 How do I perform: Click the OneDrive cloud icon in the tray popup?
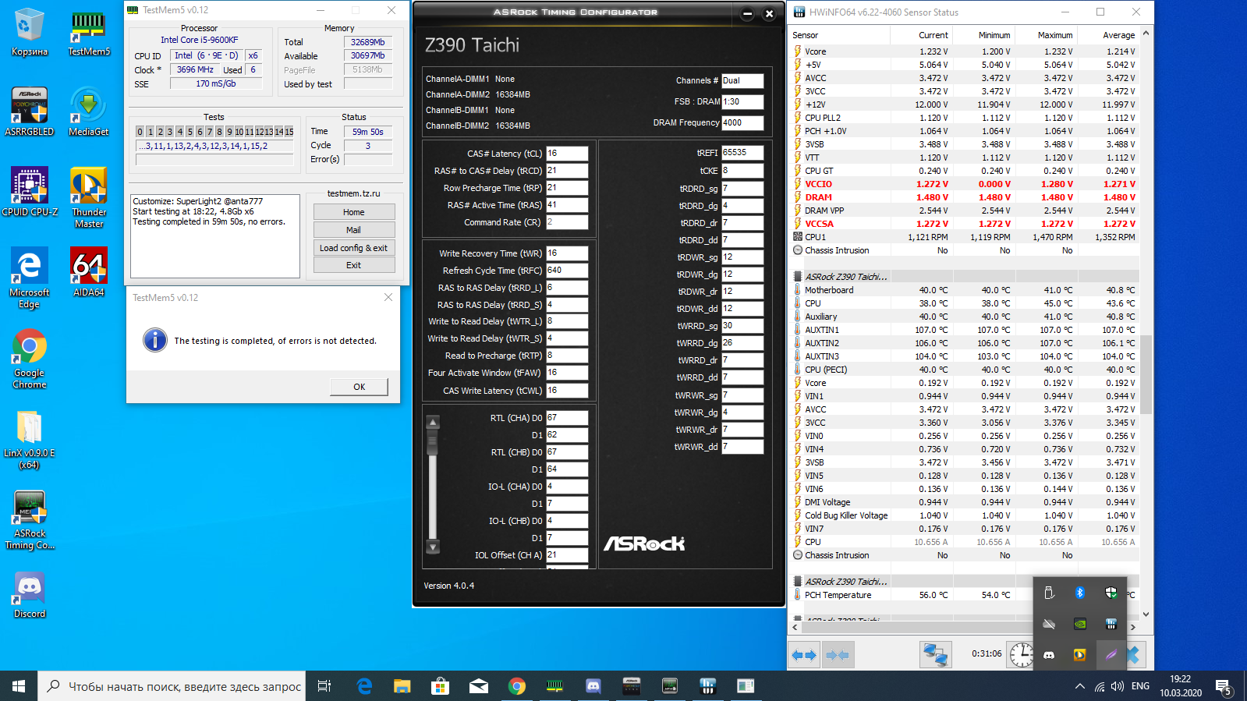point(1049,624)
